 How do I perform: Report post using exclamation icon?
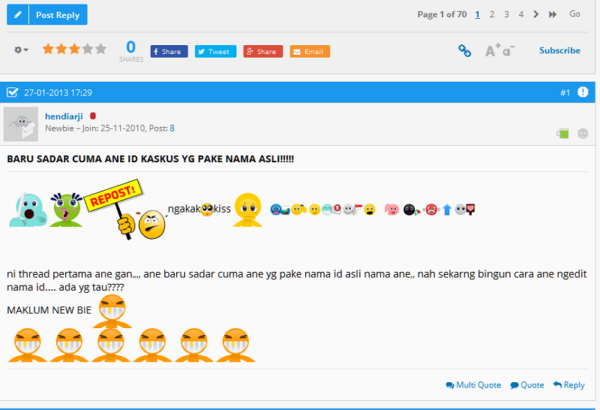[583, 92]
